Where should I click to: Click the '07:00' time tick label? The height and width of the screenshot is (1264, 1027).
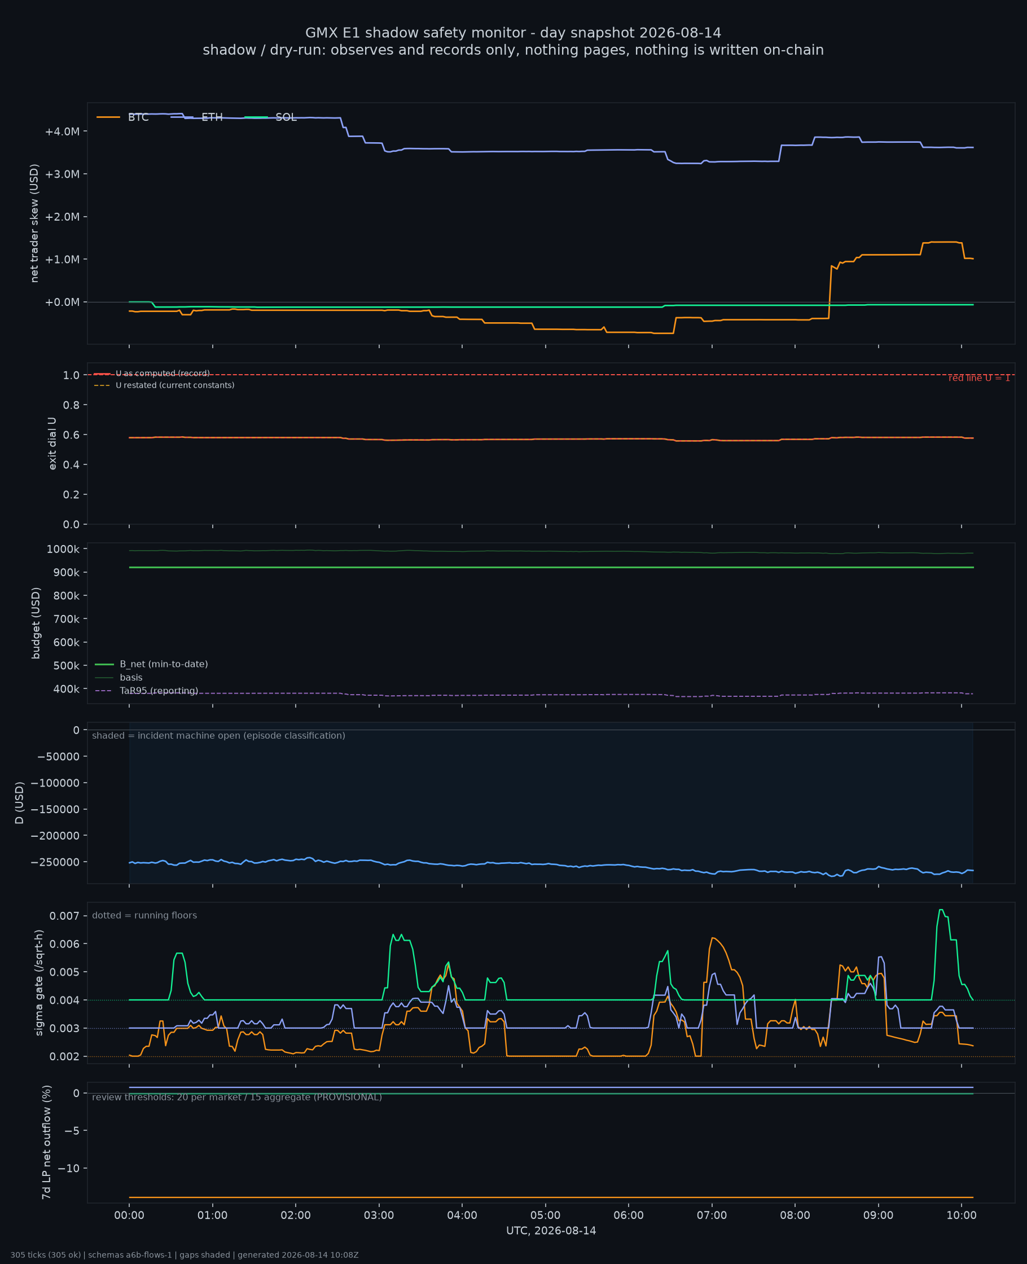click(712, 1215)
